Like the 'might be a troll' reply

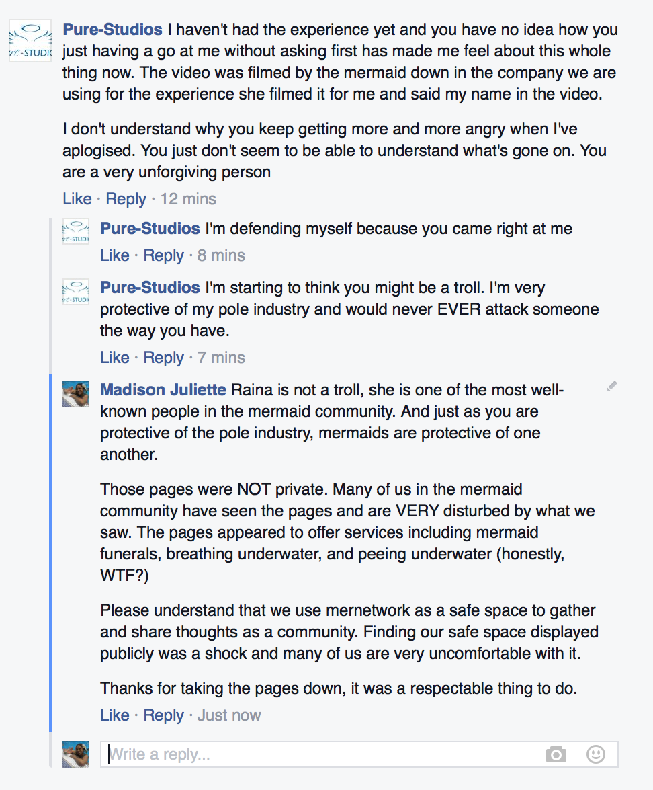point(115,358)
